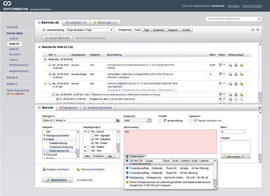Add an instruction to the Verspätete Lieferung row

(x=242, y=74)
